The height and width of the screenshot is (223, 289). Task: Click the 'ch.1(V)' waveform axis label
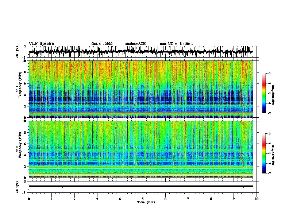[18, 52]
